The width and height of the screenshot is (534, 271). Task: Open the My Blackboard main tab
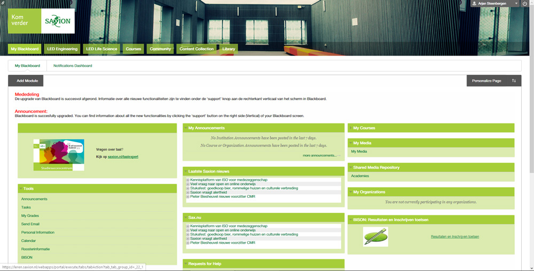click(x=25, y=49)
